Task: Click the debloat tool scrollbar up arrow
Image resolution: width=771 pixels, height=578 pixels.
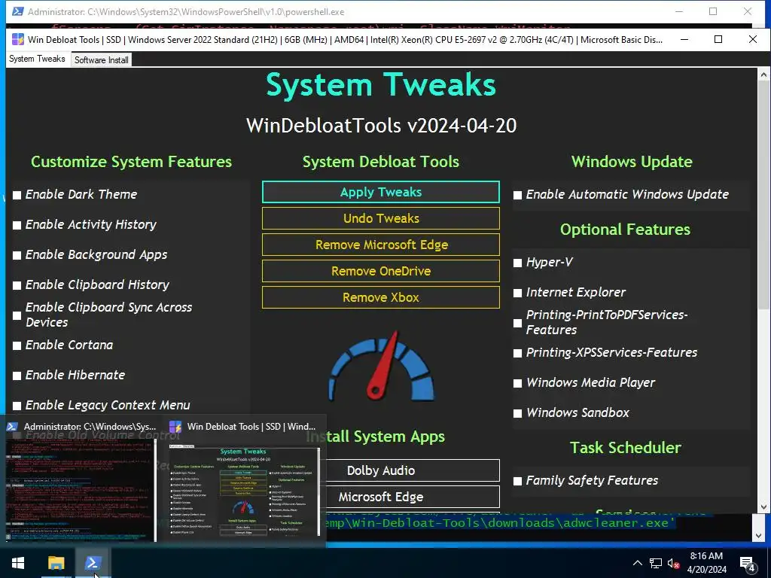Action: click(763, 75)
